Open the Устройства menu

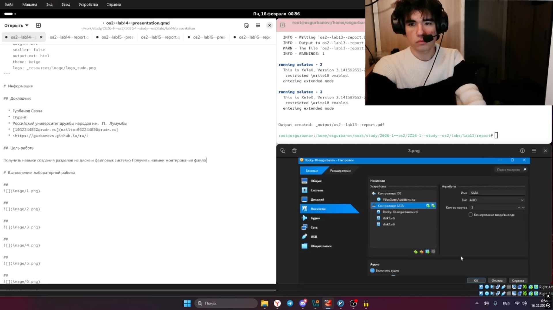pos(88,5)
